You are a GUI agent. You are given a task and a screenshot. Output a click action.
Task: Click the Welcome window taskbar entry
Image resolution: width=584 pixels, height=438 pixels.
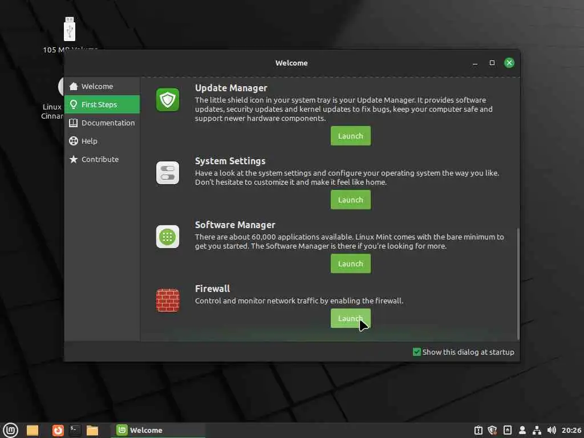coord(158,430)
